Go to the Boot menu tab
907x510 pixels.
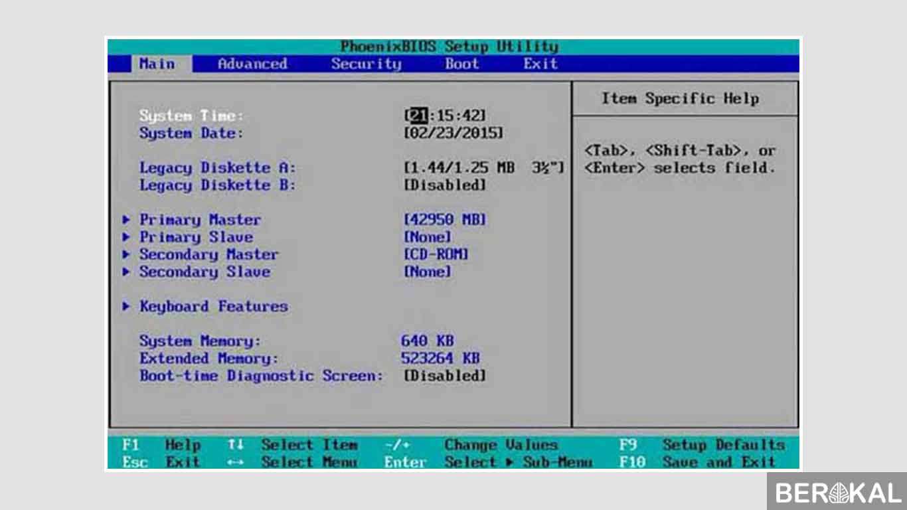coord(462,64)
